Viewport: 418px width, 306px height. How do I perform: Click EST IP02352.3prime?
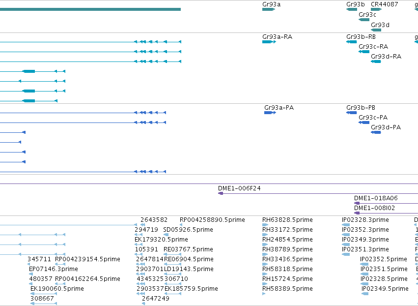[346, 235]
